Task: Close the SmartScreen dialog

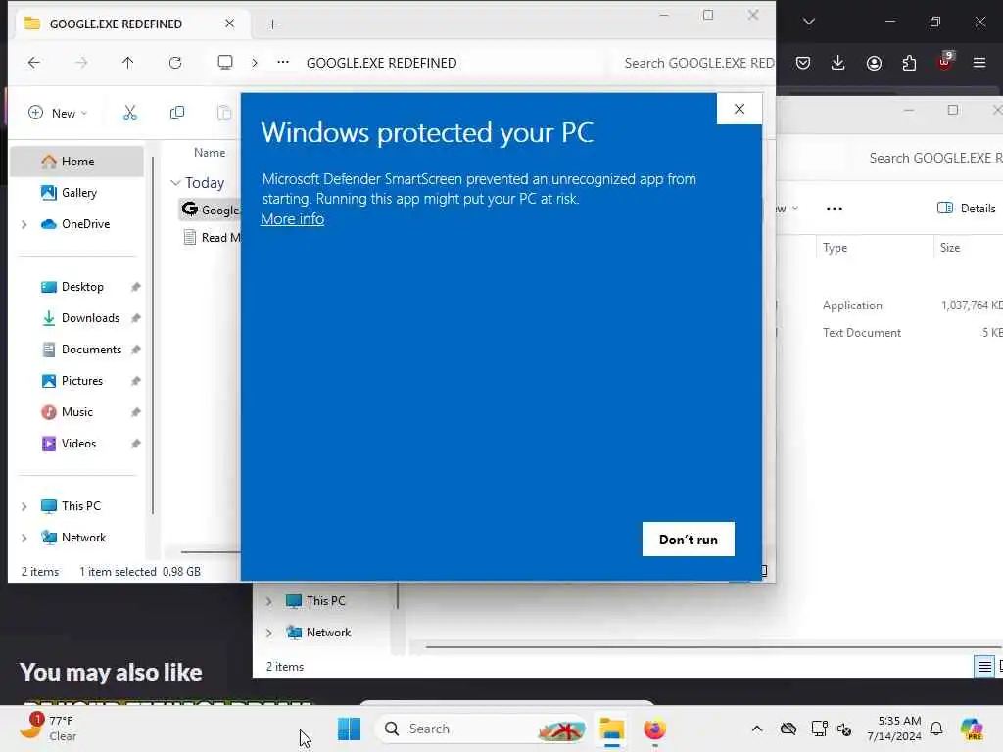Action: (740, 109)
